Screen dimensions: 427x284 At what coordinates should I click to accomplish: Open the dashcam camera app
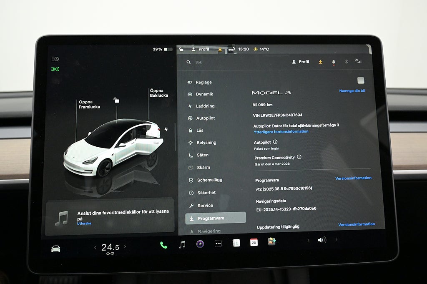tap(200, 244)
